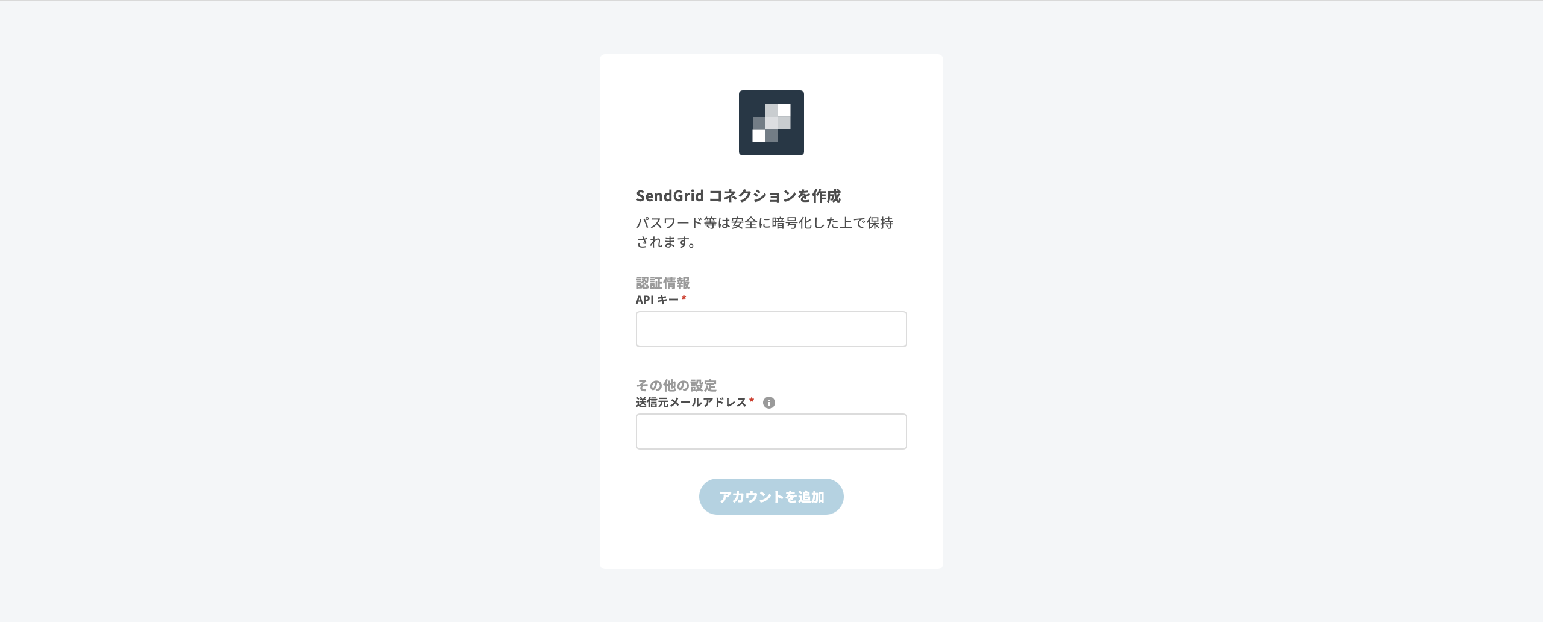Click the gray background right of the card

pos(1243,311)
